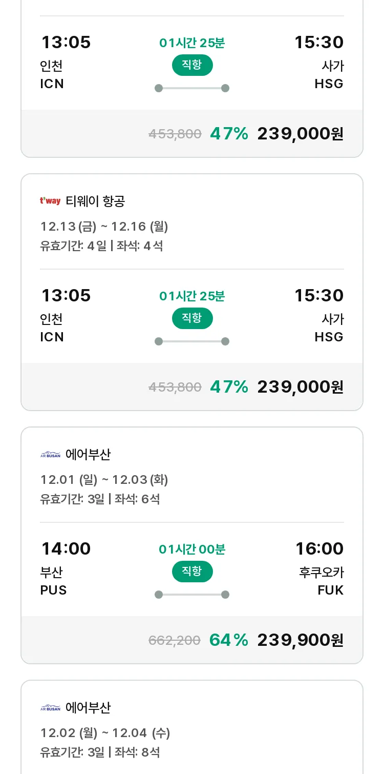The height and width of the screenshot is (774, 384).
Task: Click the t'way airline logo
Action: point(50,201)
